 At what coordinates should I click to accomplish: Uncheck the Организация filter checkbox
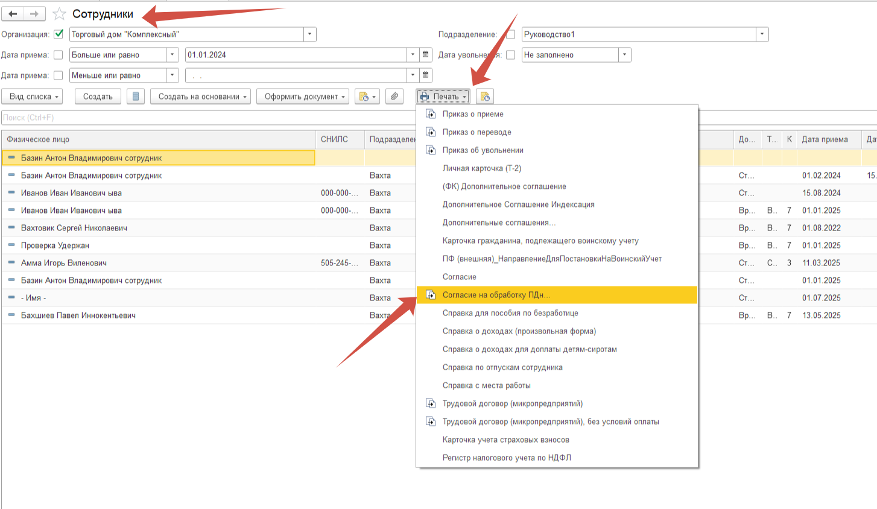[x=59, y=34]
